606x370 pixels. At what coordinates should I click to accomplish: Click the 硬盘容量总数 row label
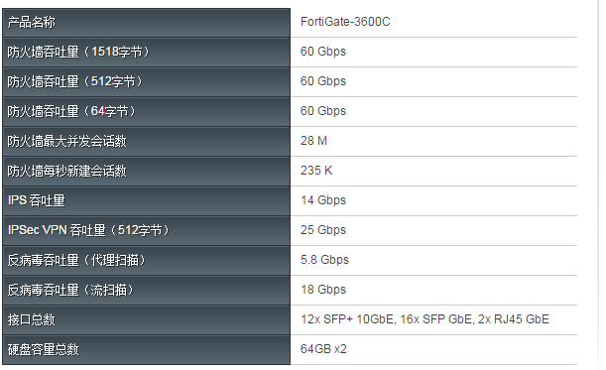[x=44, y=349]
